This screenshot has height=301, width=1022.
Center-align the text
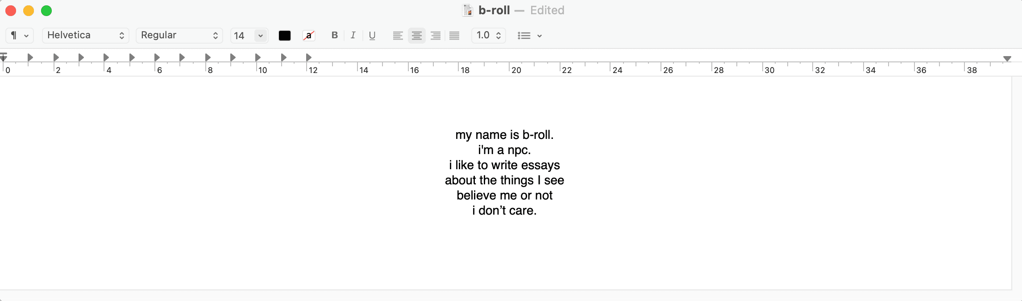tap(416, 36)
